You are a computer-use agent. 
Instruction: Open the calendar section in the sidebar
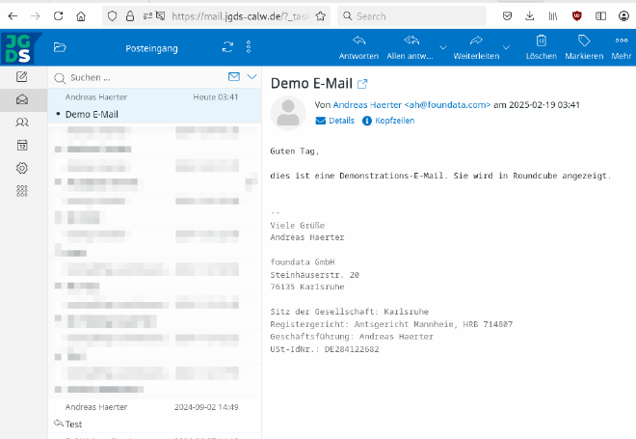point(22,145)
